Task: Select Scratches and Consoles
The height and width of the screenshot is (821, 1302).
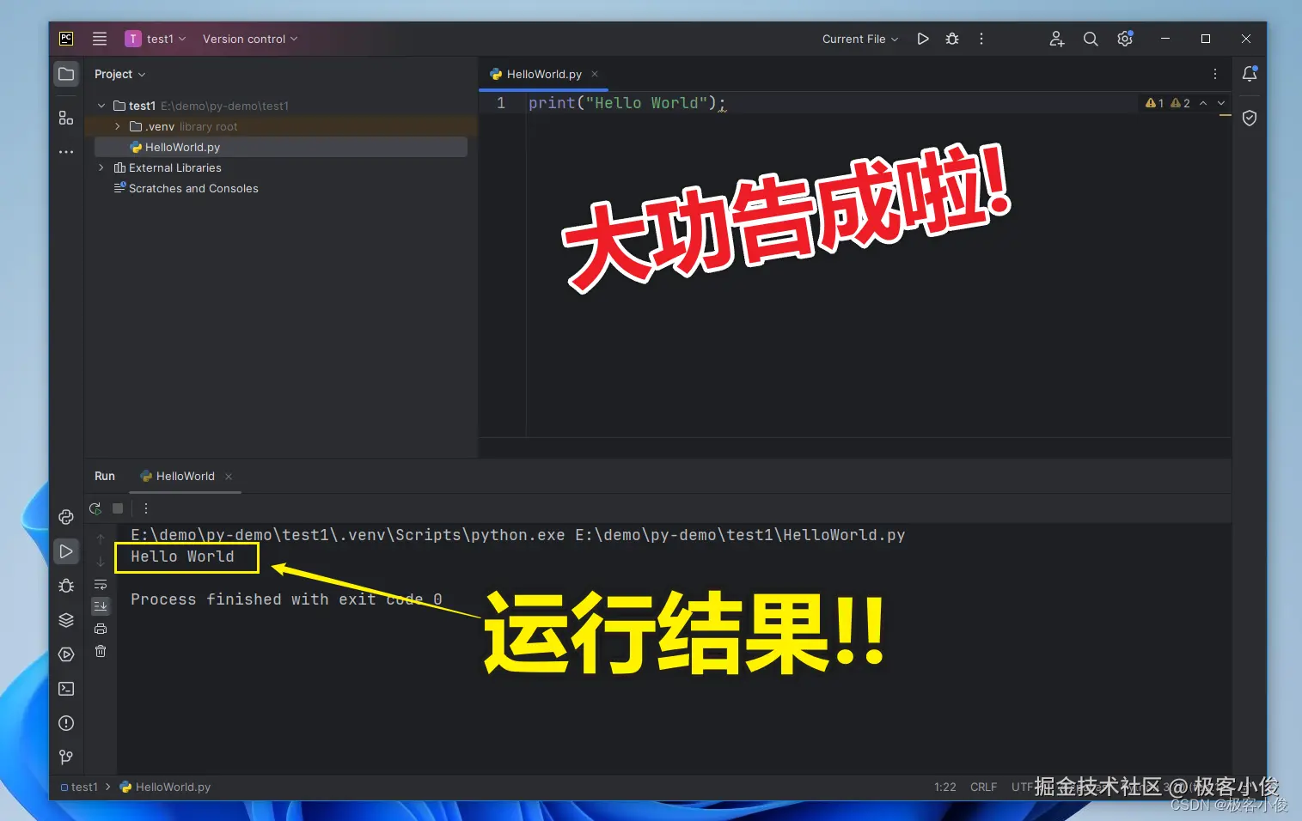Action: (186, 188)
